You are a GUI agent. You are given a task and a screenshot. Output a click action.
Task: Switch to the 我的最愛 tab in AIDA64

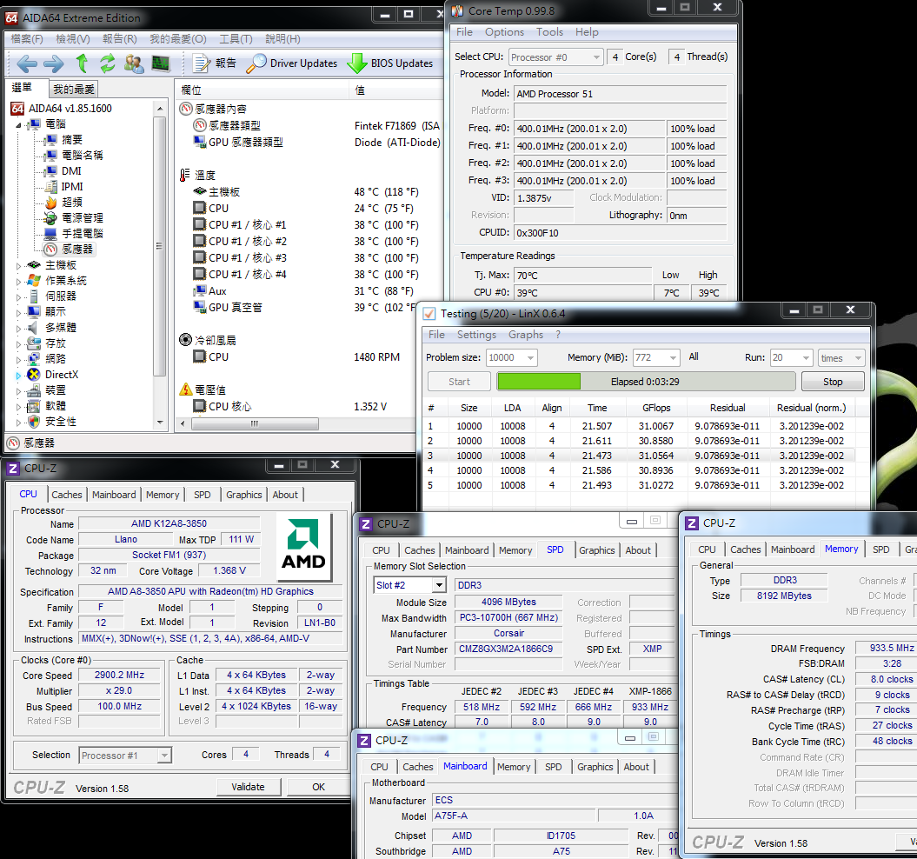(74, 89)
